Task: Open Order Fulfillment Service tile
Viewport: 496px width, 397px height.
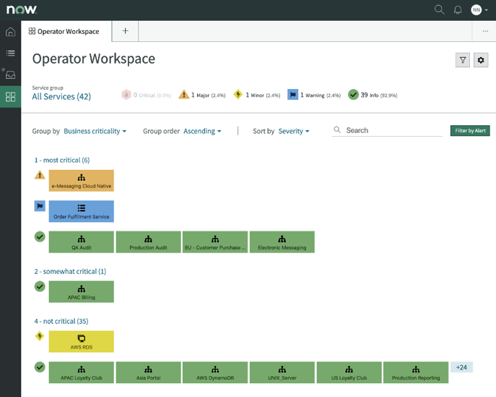Action: (x=82, y=211)
